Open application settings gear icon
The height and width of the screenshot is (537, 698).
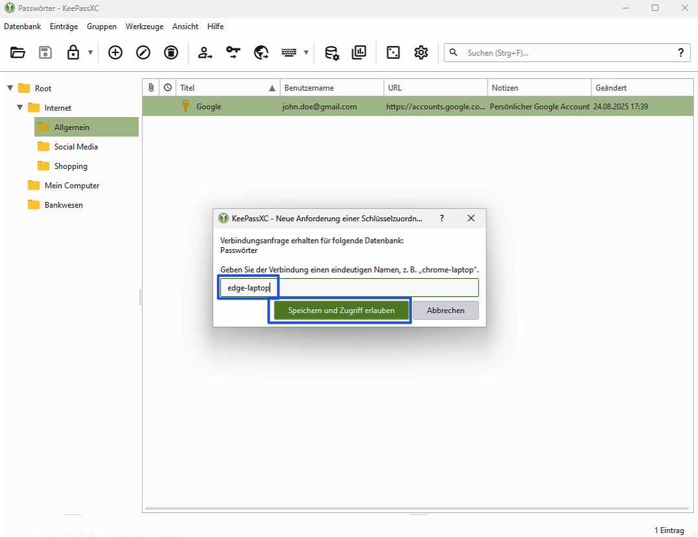click(x=421, y=53)
